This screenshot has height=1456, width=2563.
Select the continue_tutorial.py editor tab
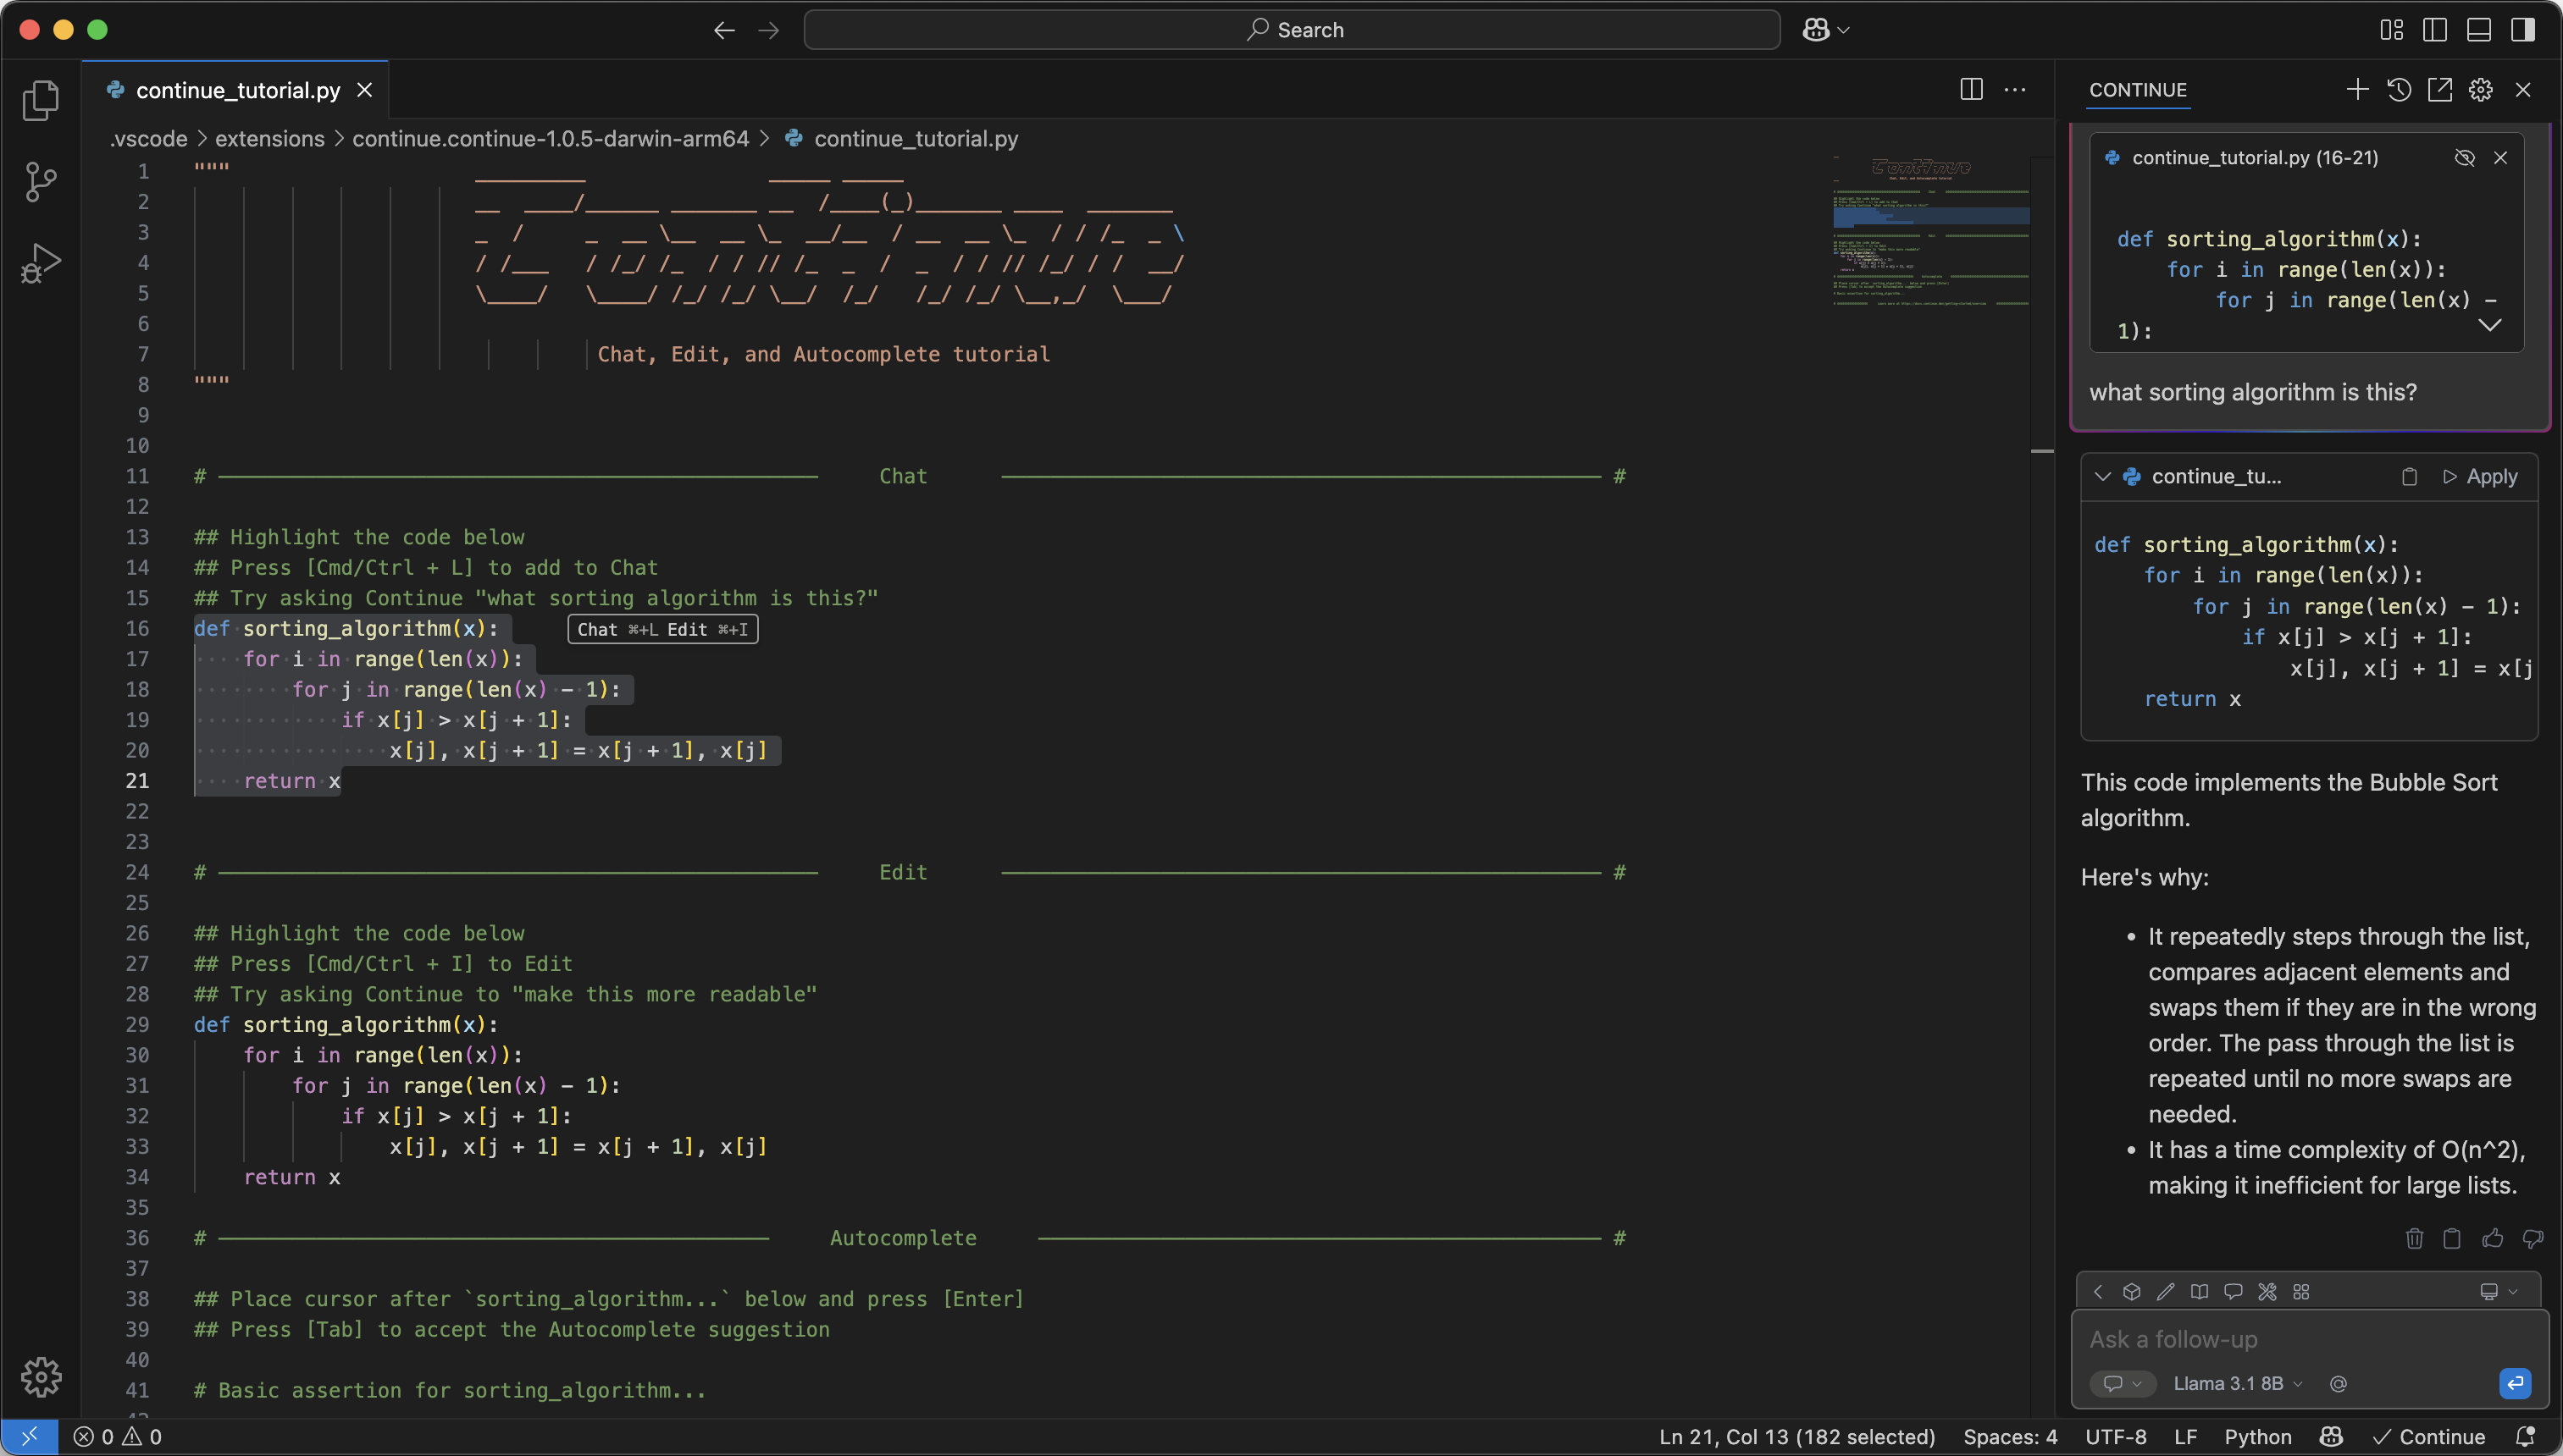click(237, 90)
